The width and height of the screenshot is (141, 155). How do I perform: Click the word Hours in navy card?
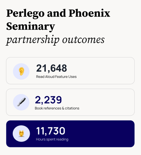(40, 139)
